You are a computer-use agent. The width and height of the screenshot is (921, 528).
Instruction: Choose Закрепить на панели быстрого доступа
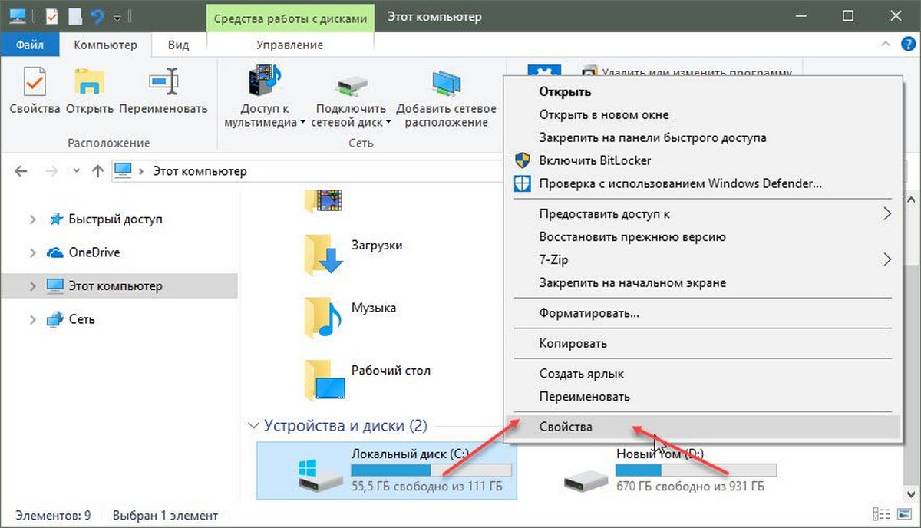[x=702, y=137]
